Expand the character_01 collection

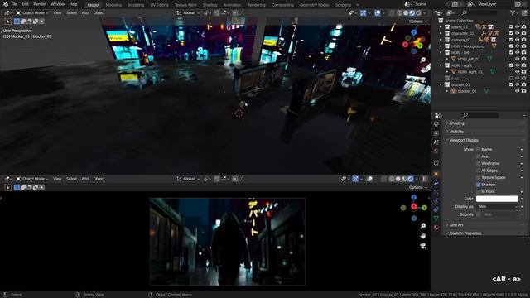pyautogui.click(x=441, y=33)
